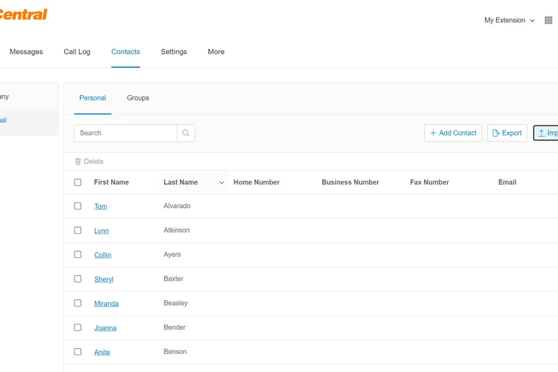The width and height of the screenshot is (558, 372).
Task: Check the box for Miranda Beasley
Action: [77, 303]
